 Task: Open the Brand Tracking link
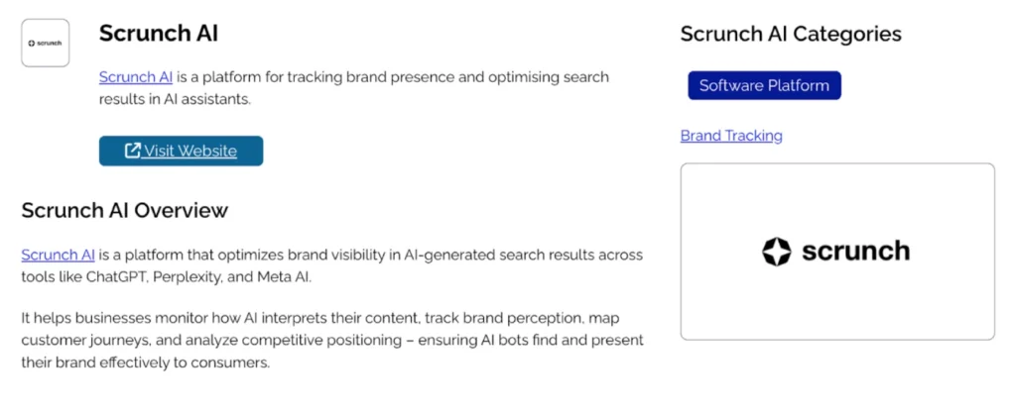(x=731, y=136)
